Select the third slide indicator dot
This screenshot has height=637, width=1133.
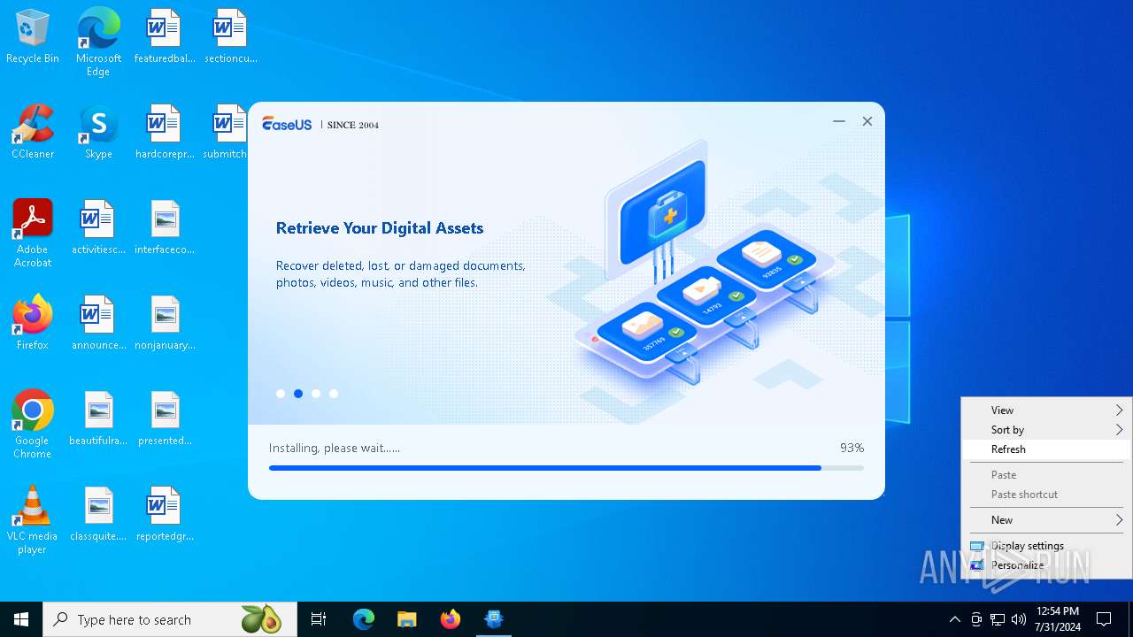pyautogui.click(x=316, y=394)
